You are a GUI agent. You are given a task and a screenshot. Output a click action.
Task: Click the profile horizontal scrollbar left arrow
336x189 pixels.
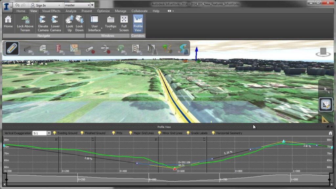tap(5, 184)
